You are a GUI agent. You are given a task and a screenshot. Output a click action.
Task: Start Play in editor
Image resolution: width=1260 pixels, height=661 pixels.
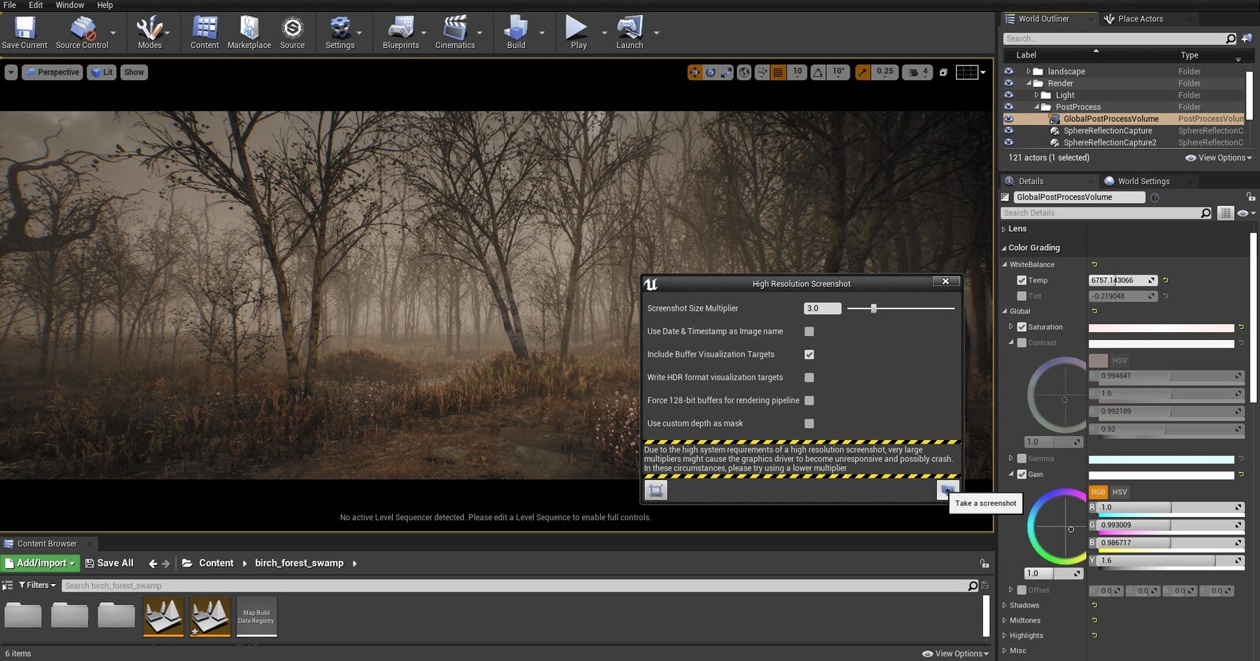pos(578,32)
